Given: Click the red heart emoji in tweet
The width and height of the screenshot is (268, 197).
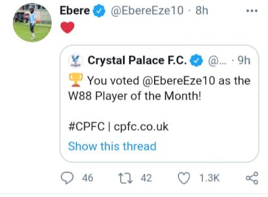Looking at the screenshot, I should pyautogui.click(x=67, y=28).
